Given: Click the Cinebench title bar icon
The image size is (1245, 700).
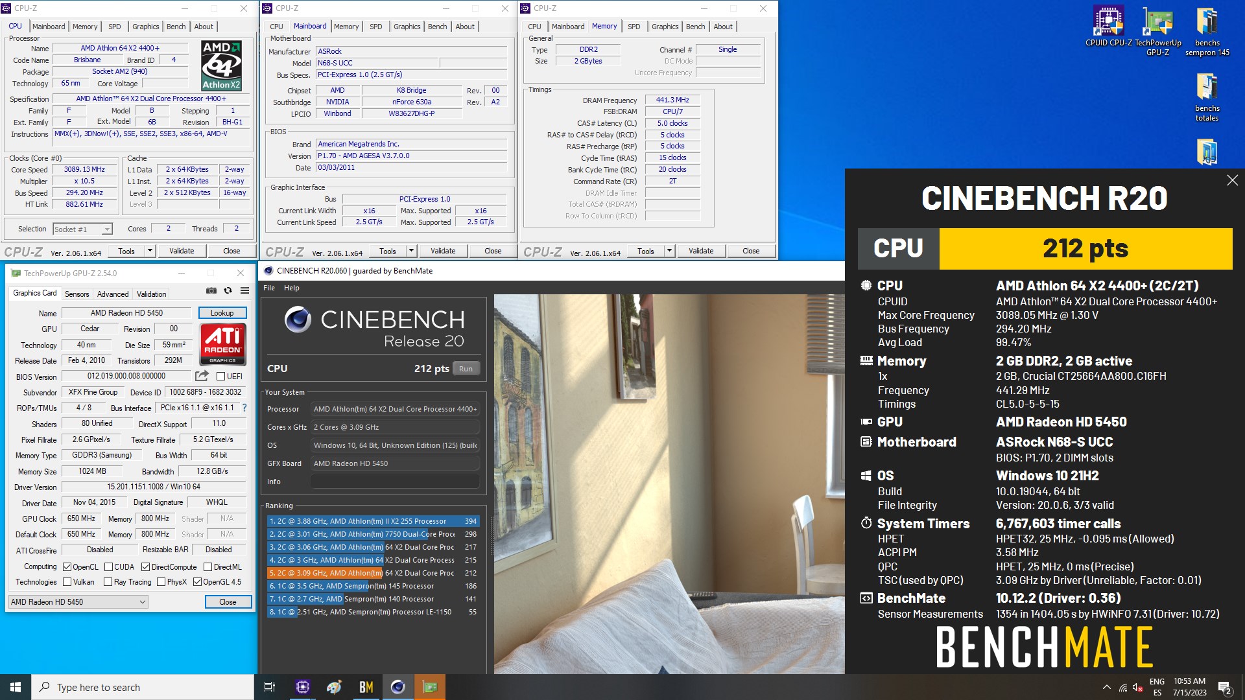Looking at the screenshot, I should click(x=268, y=271).
